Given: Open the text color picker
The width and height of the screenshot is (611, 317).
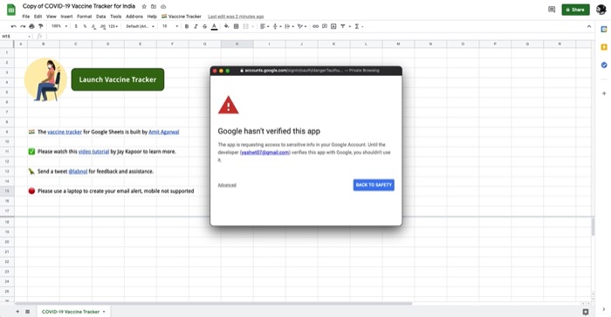Looking at the screenshot, I should (x=214, y=26).
